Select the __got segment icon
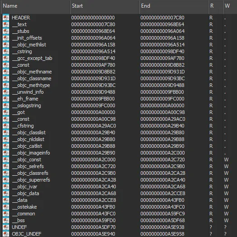237x237 pixels. [6, 112]
